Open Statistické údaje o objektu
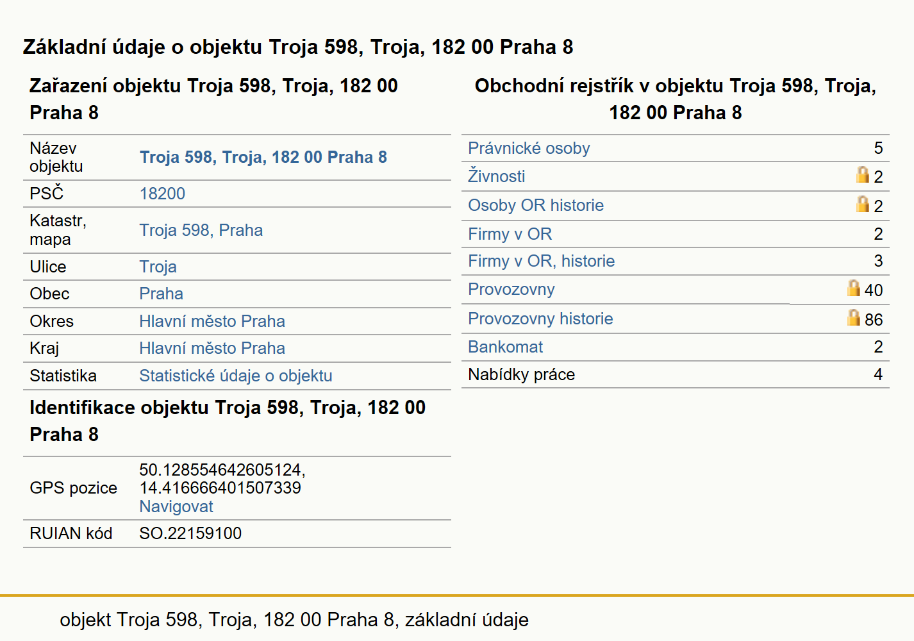Screen dimensions: 914x641 pos(236,376)
